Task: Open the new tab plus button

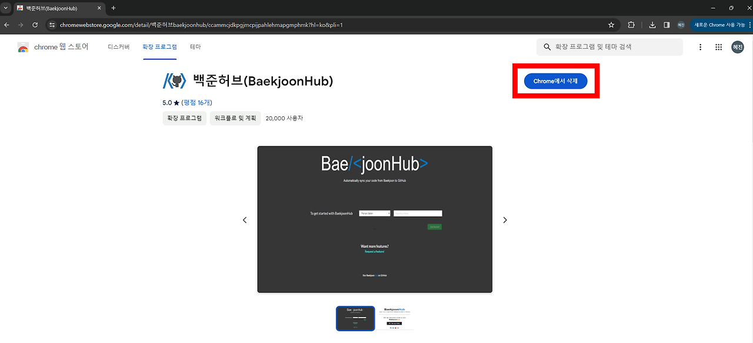Action: pyautogui.click(x=114, y=8)
